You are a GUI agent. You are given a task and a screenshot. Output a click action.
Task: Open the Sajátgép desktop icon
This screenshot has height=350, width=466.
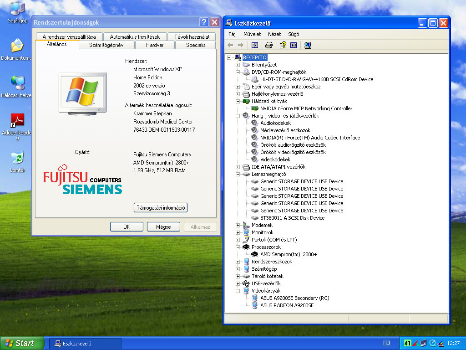[x=18, y=12]
